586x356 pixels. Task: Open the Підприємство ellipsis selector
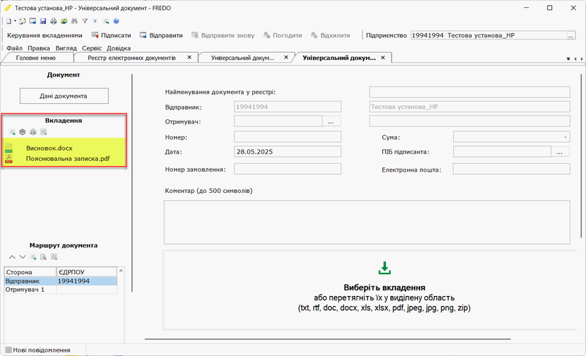pyautogui.click(x=571, y=36)
